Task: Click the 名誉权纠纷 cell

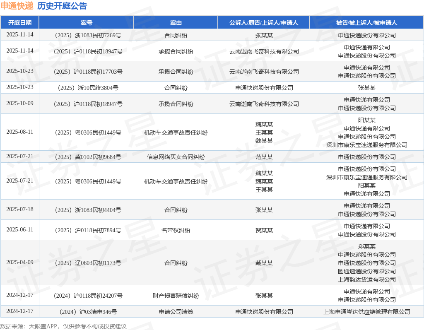Action: tap(176, 230)
